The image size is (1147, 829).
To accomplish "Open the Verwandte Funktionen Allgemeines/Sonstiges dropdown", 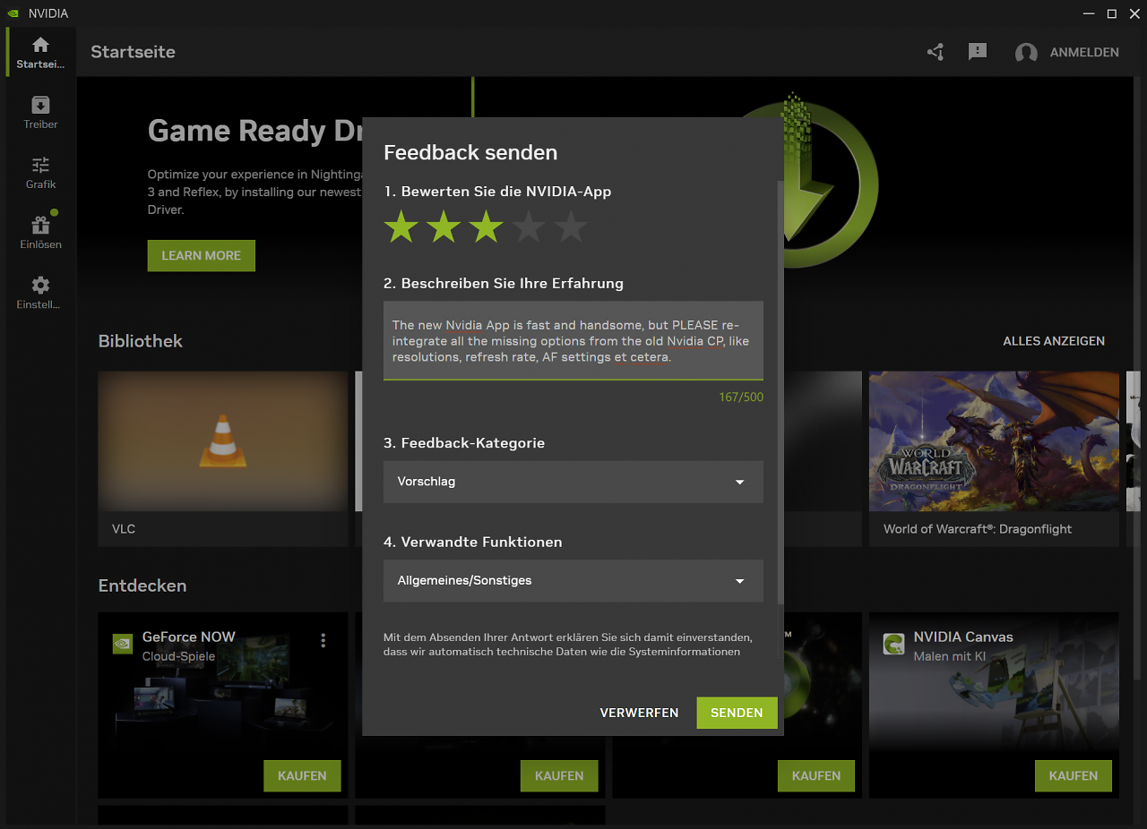I will click(x=573, y=581).
